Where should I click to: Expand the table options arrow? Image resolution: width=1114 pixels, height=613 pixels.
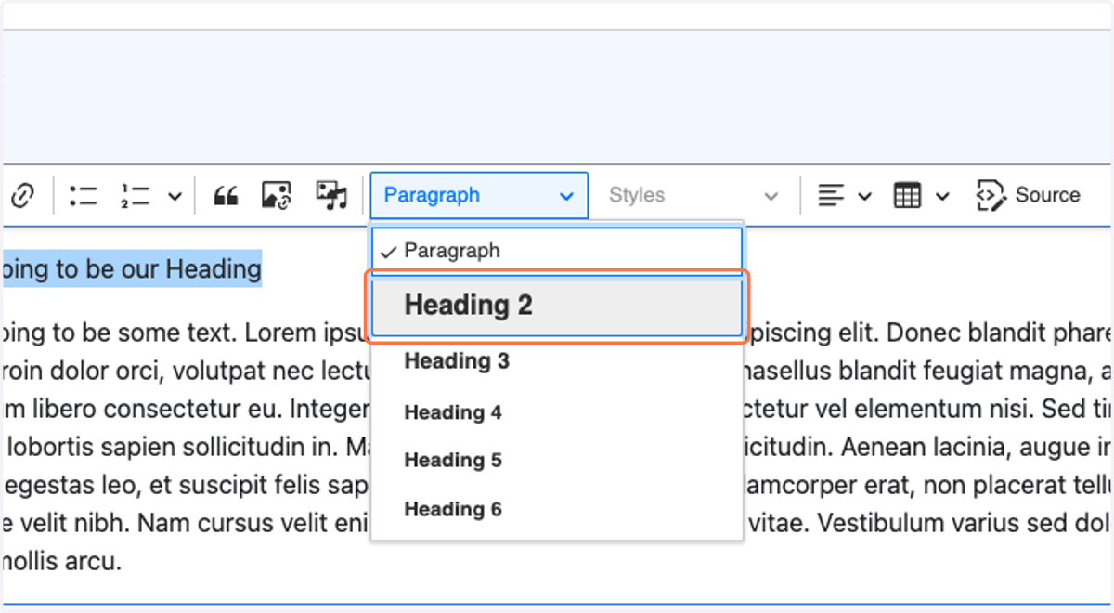[942, 196]
